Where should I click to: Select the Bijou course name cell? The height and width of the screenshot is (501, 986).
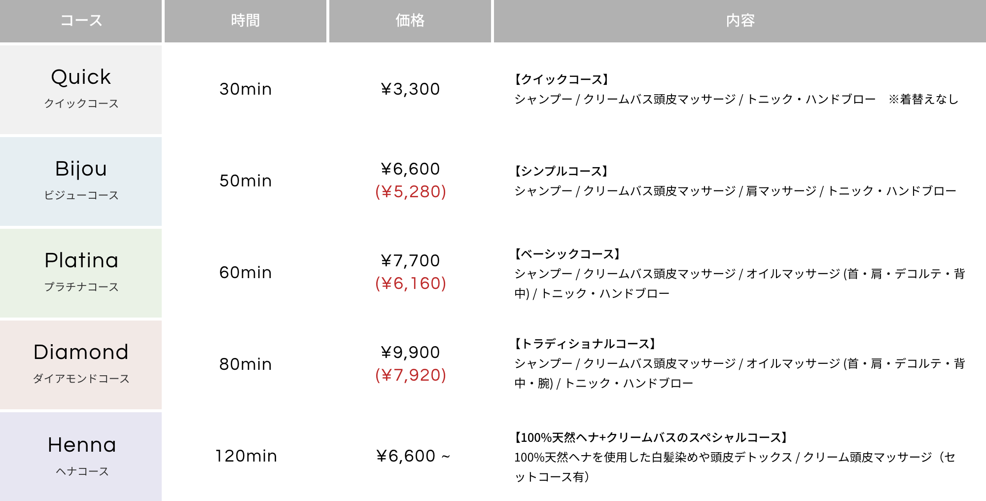(x=81, y=180)
